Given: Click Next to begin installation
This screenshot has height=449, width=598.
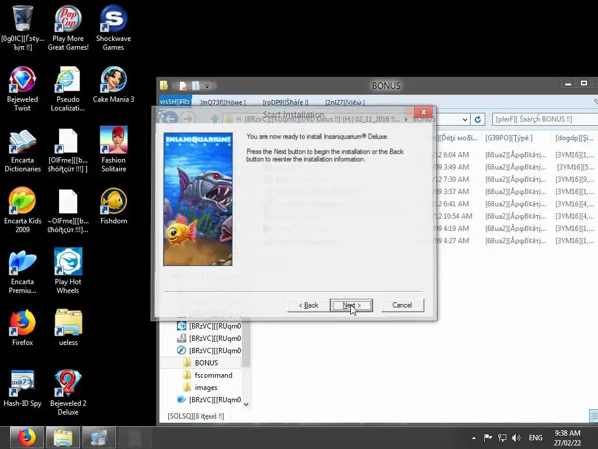Looking at the screenshot, I should (351, 305).
